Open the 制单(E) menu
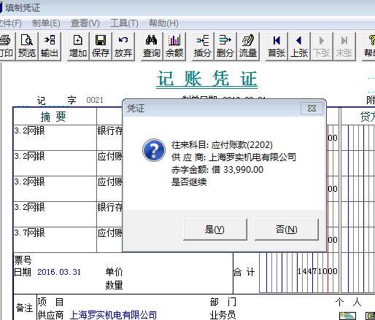The image size is (375, 320). [46, 23]
